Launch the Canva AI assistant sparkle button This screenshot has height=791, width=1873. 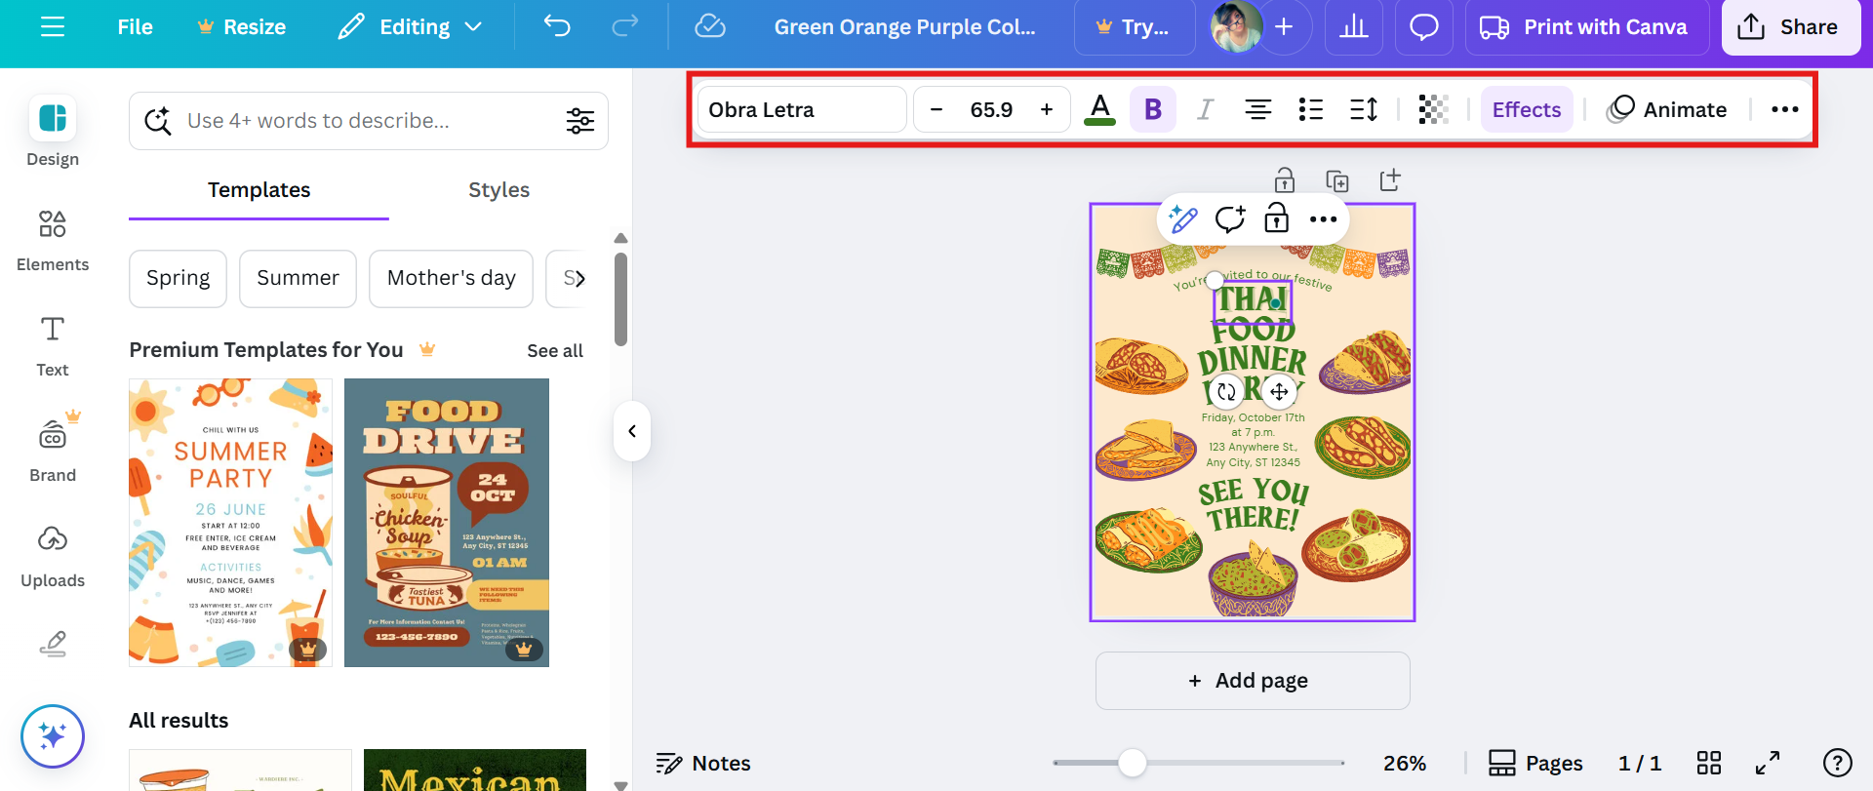pyautogui.click(x=53, y=736)
